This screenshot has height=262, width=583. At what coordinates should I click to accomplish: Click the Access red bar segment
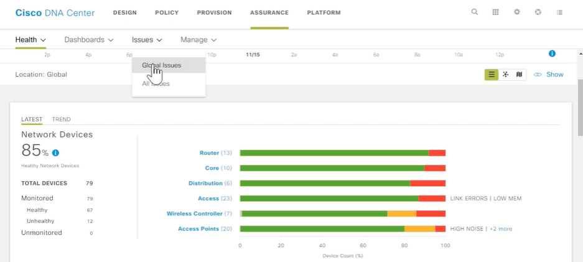click(432, 199)
